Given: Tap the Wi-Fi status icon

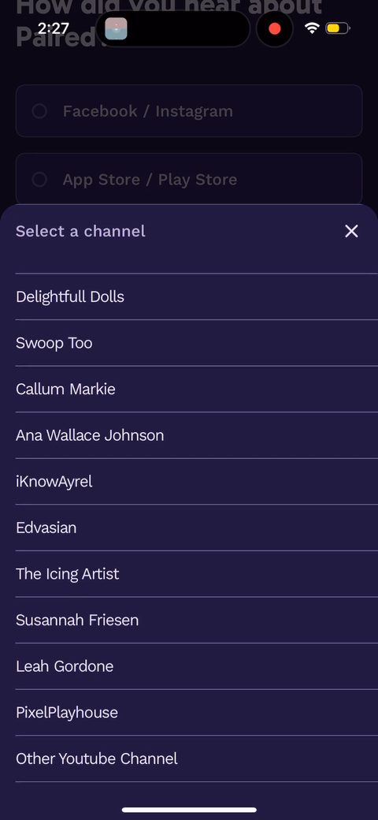Looking at the screenshot, I should tap(312, 28).
